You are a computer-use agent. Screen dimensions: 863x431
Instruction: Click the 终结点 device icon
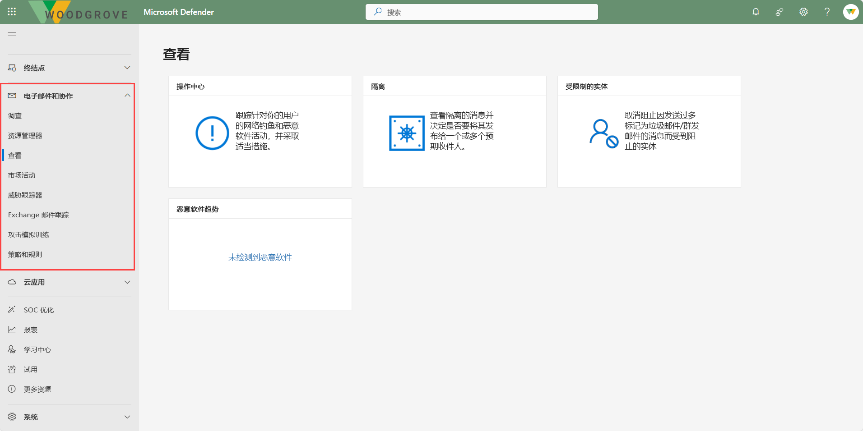pos(12,68)
